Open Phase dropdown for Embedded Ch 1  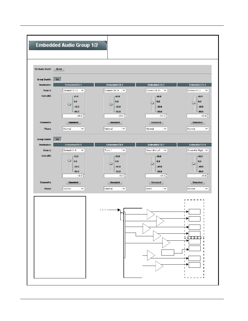click(74, 129)
